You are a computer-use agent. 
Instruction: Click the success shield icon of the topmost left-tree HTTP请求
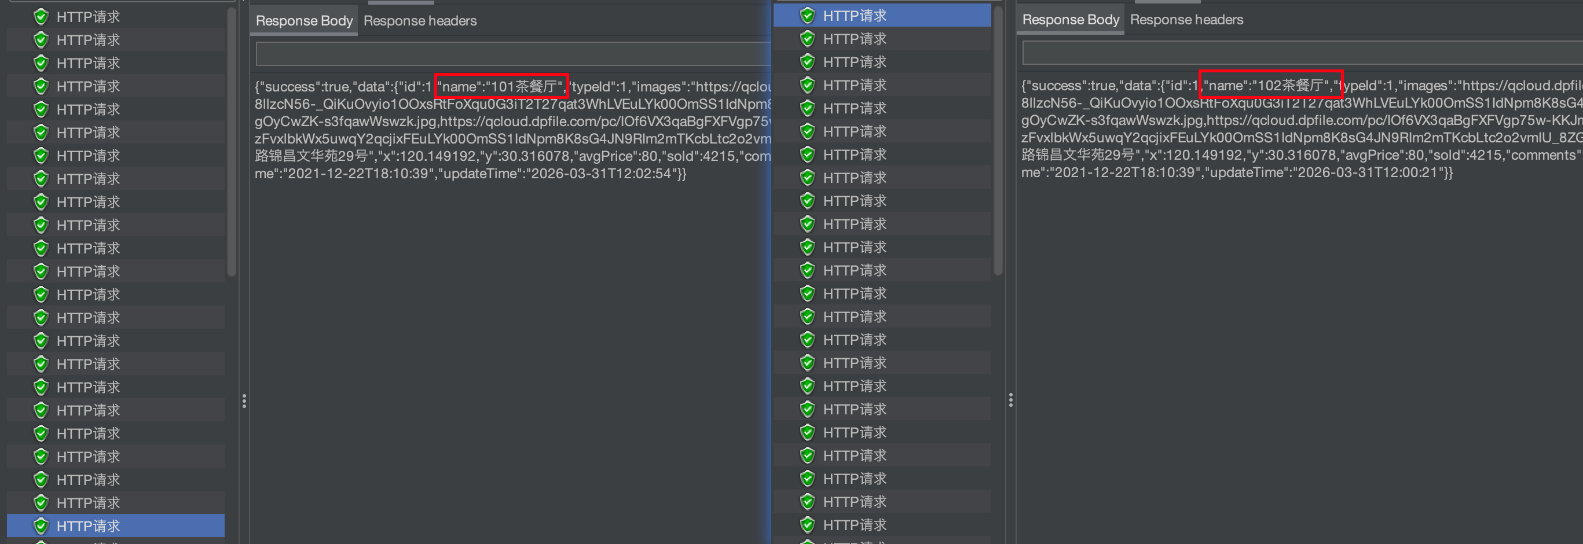coord(41,17)
